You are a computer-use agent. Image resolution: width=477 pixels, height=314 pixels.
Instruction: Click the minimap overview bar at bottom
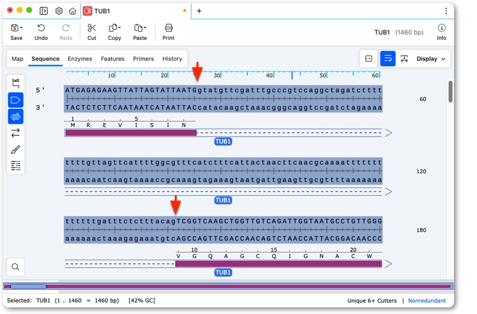click(228, 287)
